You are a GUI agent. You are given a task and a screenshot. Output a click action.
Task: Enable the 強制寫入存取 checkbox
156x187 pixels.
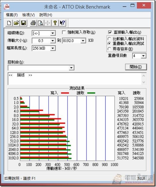pyautogui.click(x=64, y=32)
